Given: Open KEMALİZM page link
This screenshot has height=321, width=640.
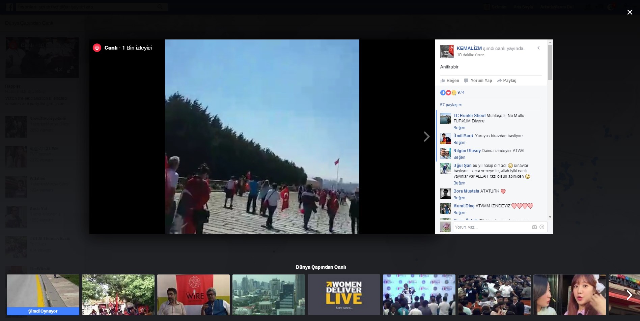Looking at the screenshot, I should (469, 48).
